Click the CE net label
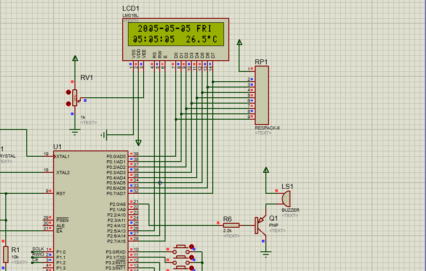This screenshot has height=271, width=426. [35, 259]
